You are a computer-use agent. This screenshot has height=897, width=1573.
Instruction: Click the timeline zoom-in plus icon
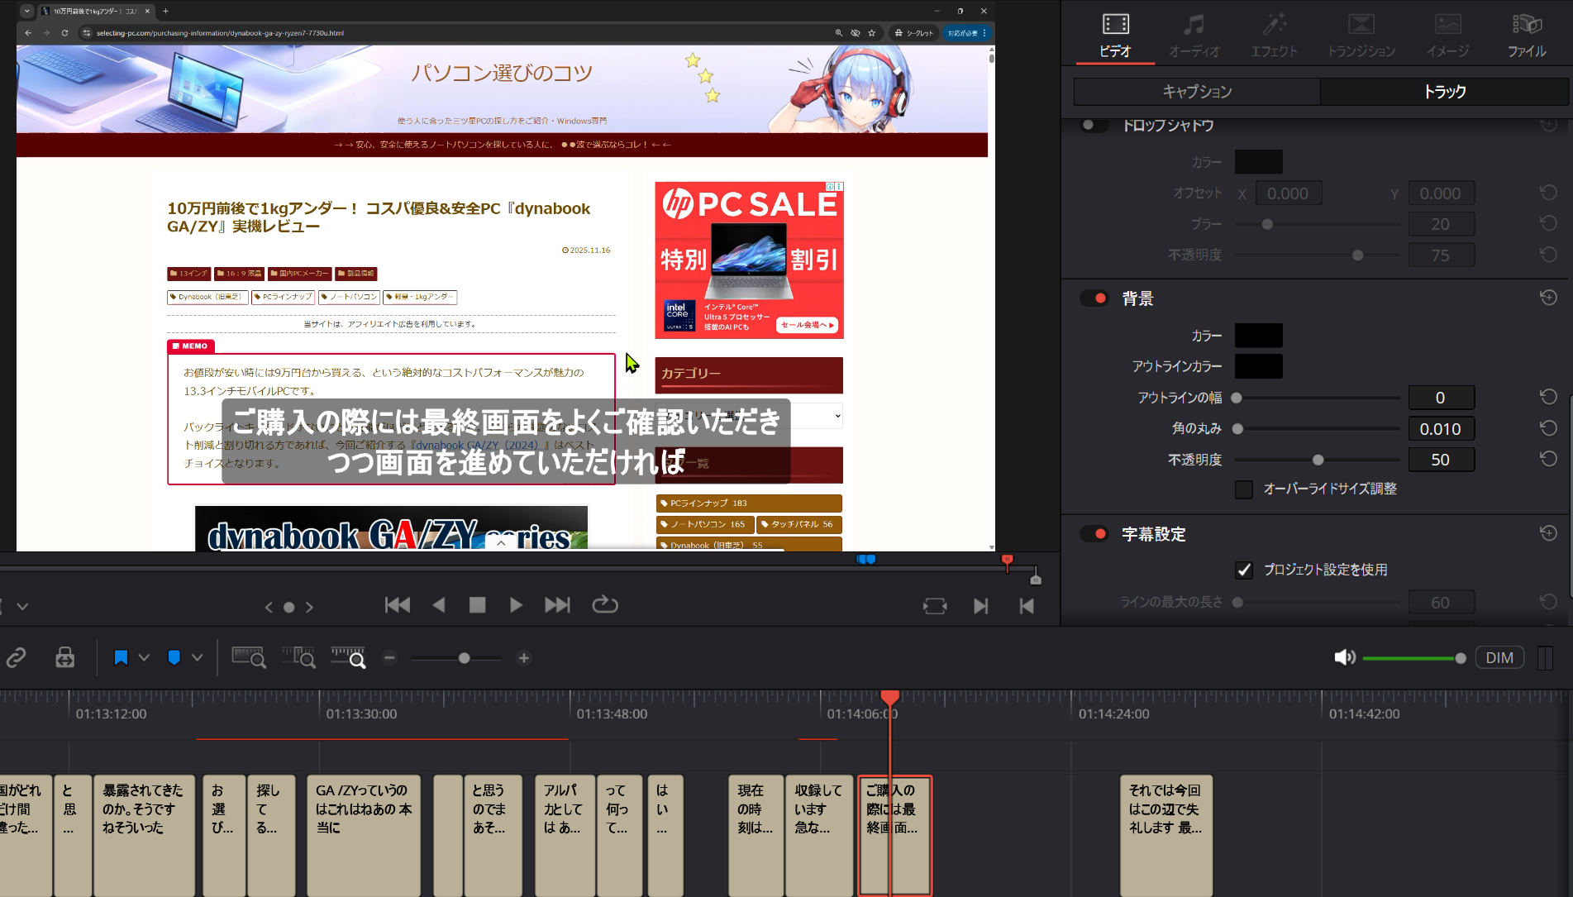(523, 658)
